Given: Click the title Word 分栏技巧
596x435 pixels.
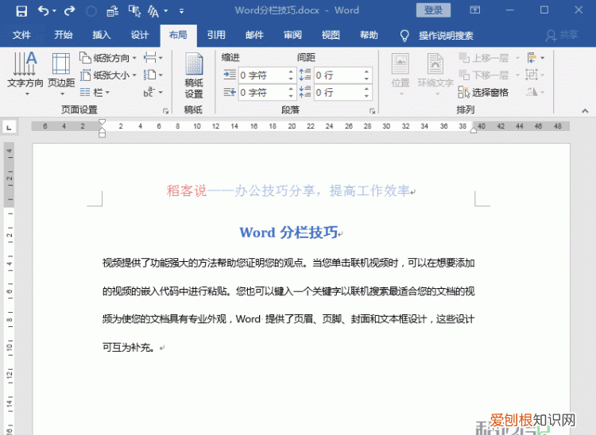Looking at the screenshot, I should point(288,233).
